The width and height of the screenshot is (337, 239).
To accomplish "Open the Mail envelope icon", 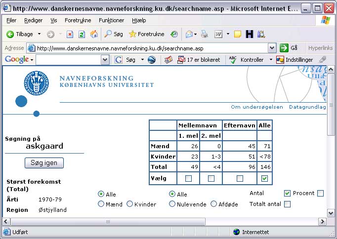I will [189, 34].
